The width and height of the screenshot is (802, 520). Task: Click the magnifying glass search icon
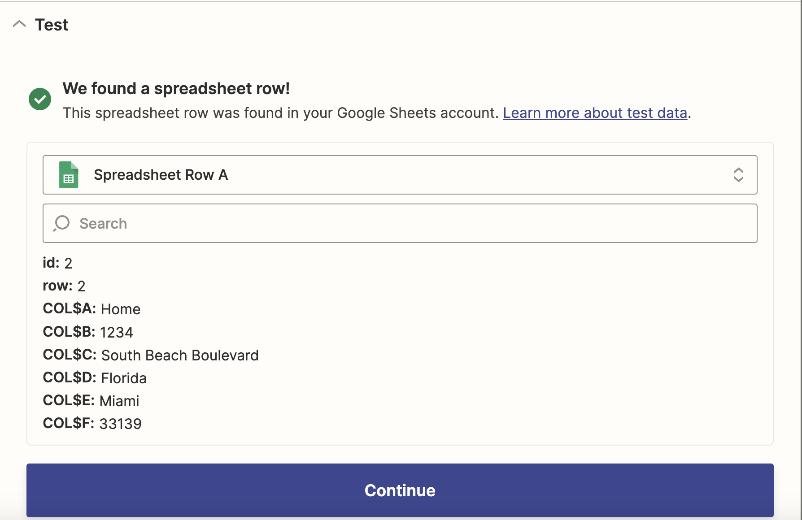coord(61,223)
